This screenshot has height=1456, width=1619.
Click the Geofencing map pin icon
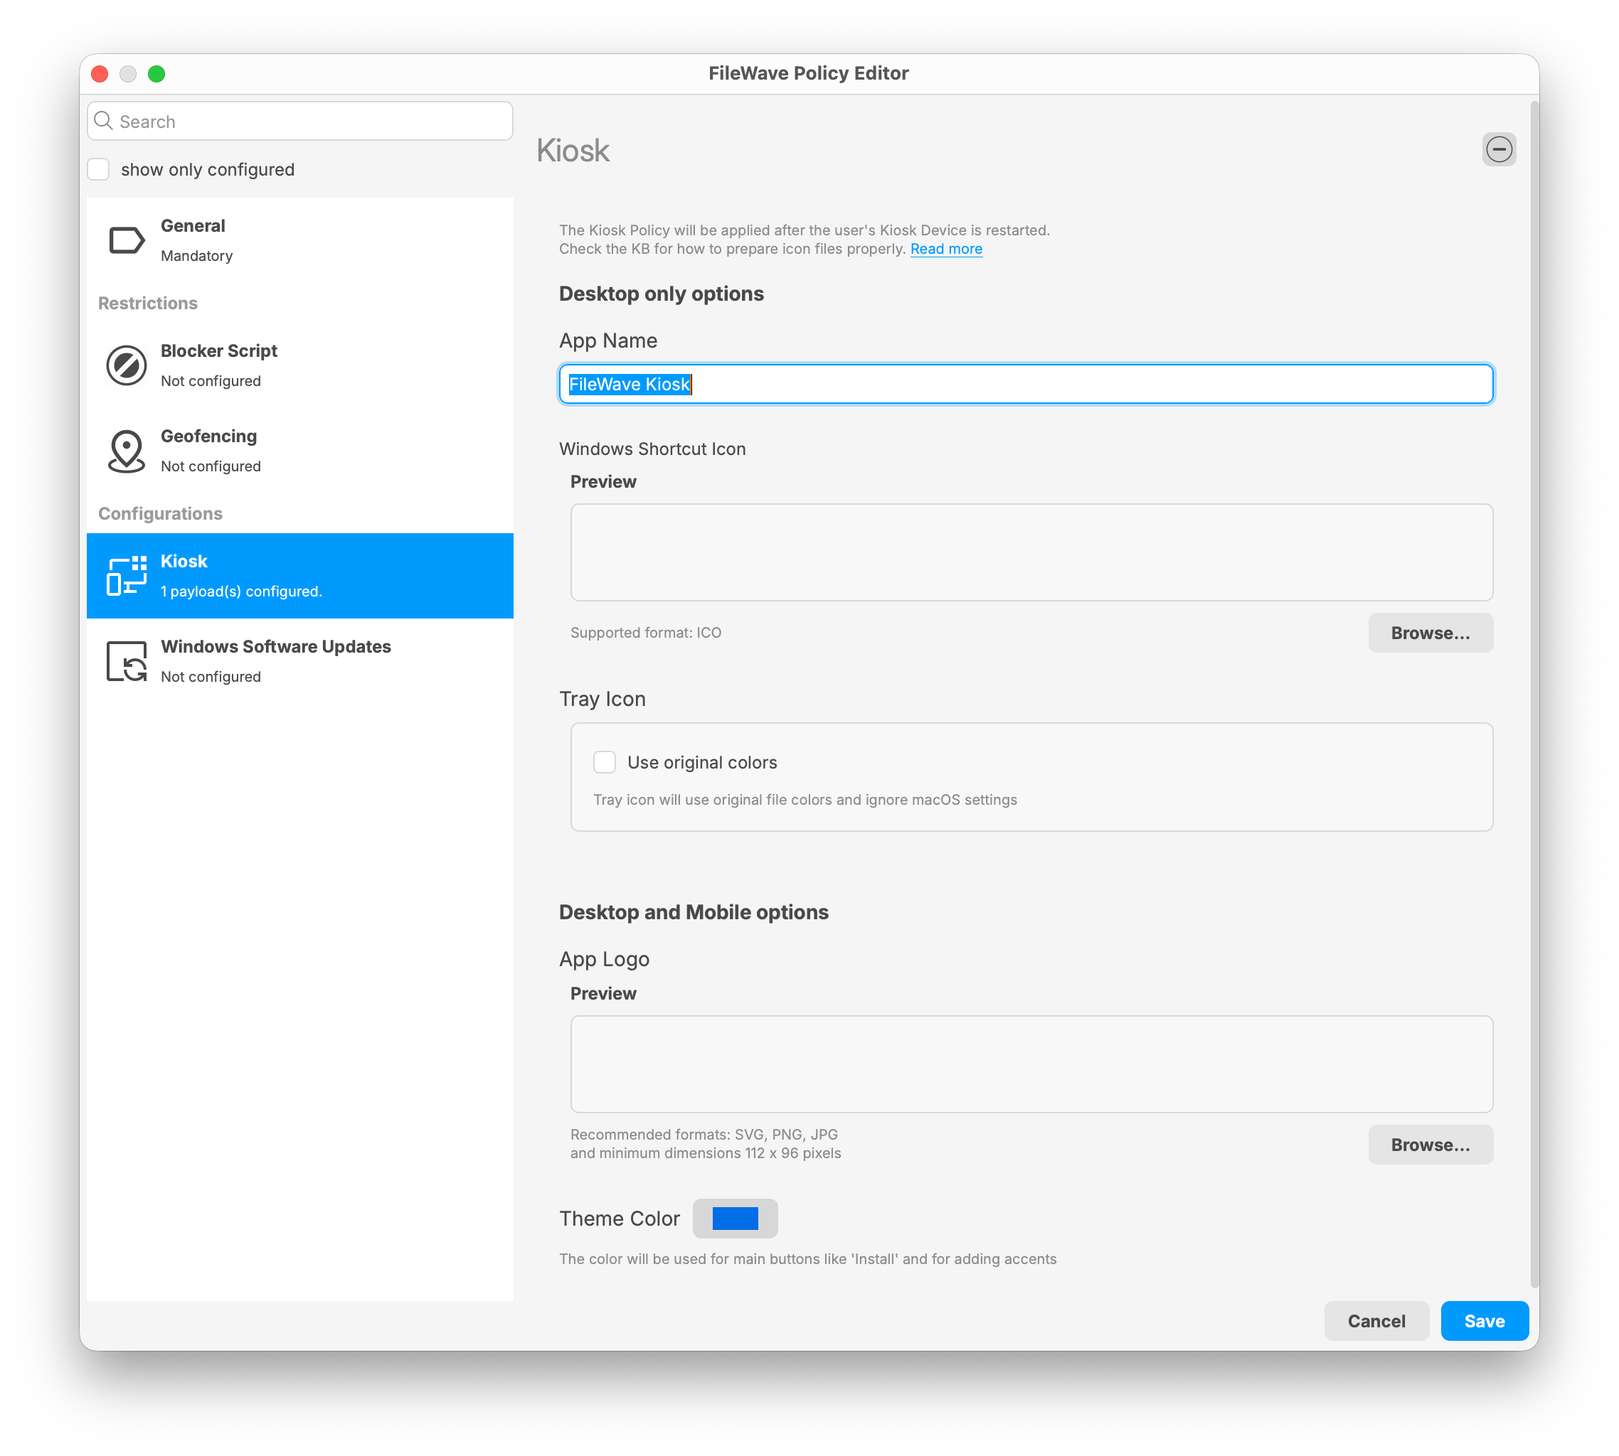point(127,451)
